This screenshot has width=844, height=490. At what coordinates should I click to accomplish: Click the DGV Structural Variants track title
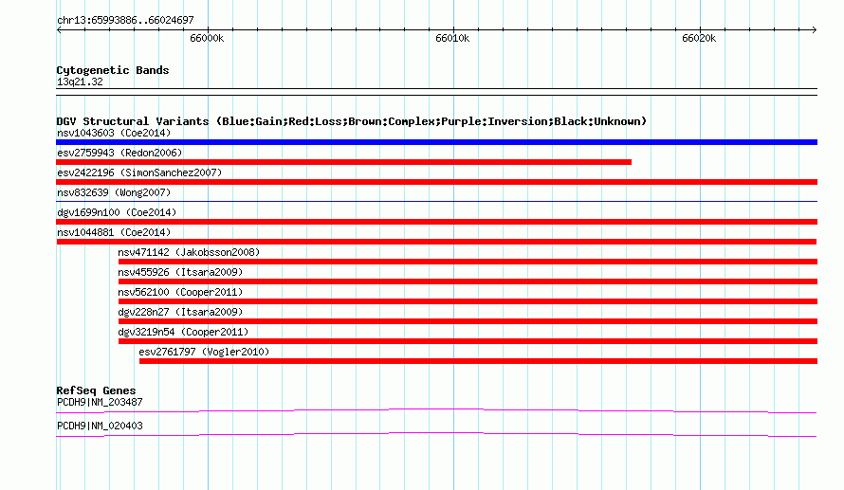click(x=352, y=121)
